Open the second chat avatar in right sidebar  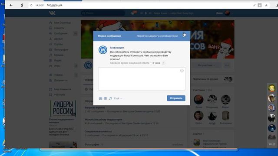tap(271, 98)
